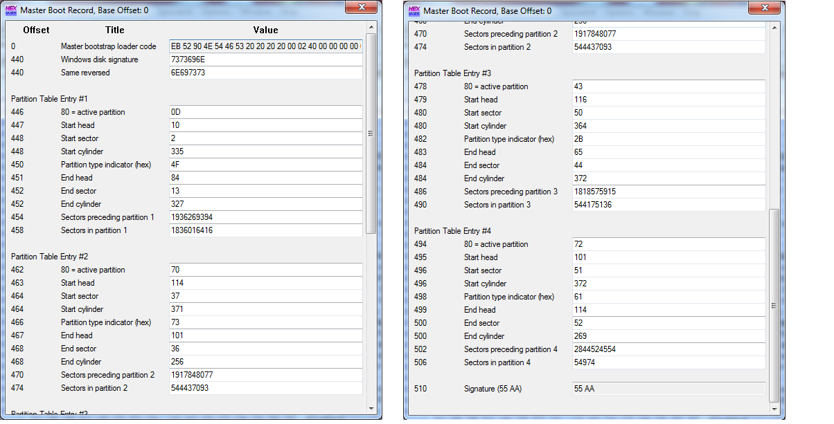The height and width of the screenshot is (424, 834).
Task: Click Entry #1 End cylinder value 327
Action: (265, 204)
